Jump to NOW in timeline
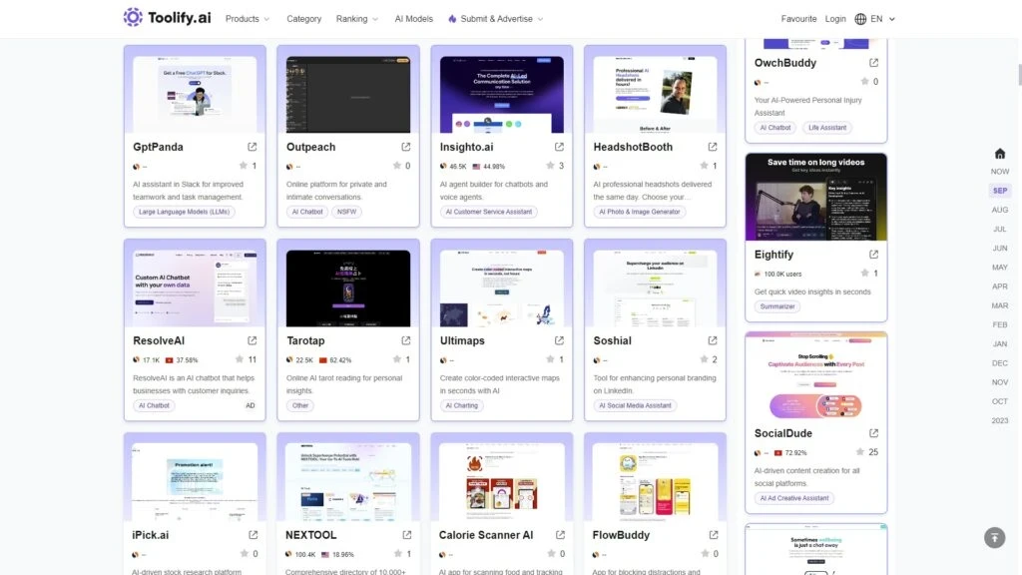 pyautogui.click(x=999, y=172)
